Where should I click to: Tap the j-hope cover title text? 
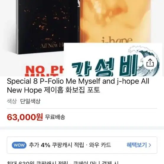(117, 40)
